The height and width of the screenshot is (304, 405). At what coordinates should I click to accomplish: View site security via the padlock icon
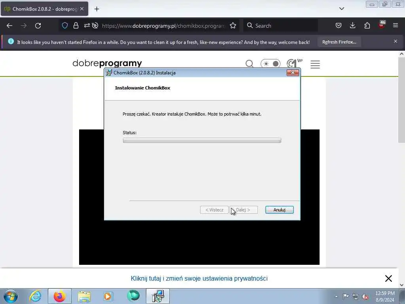(x=76, y=25)
